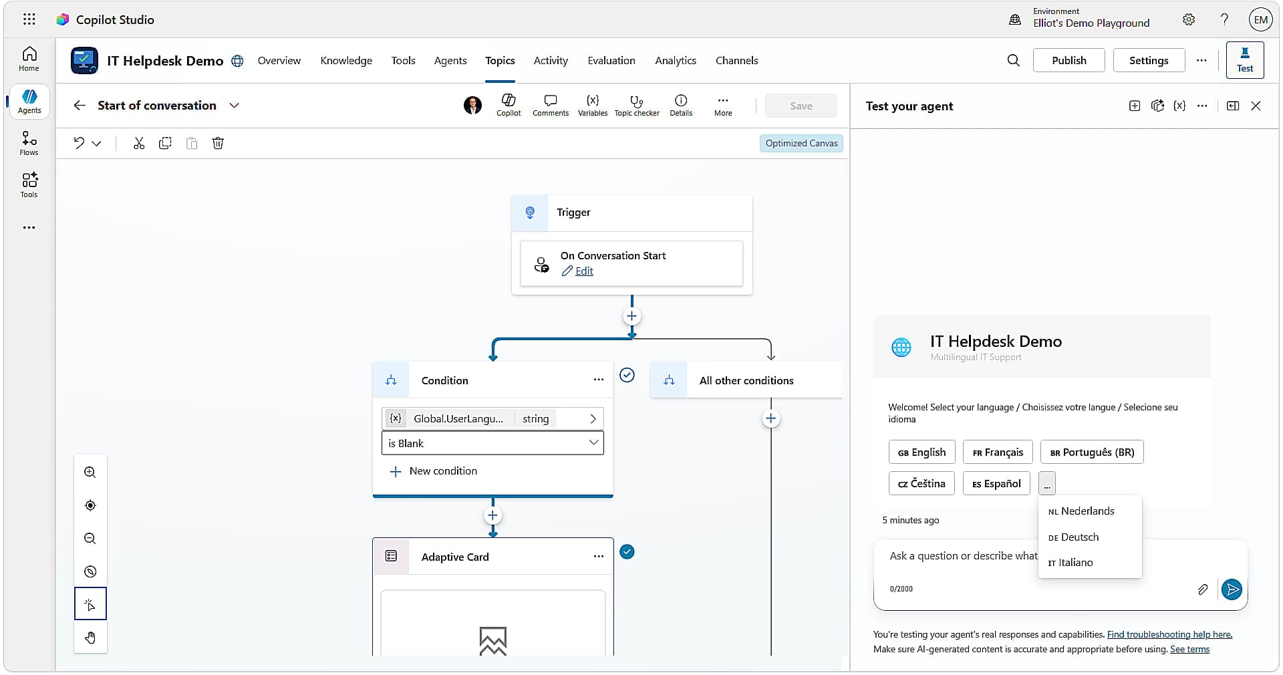The image size is (1283, 675).
Task: Click the back arrow beside Start of conversation
Action: [x=80, y=106]
